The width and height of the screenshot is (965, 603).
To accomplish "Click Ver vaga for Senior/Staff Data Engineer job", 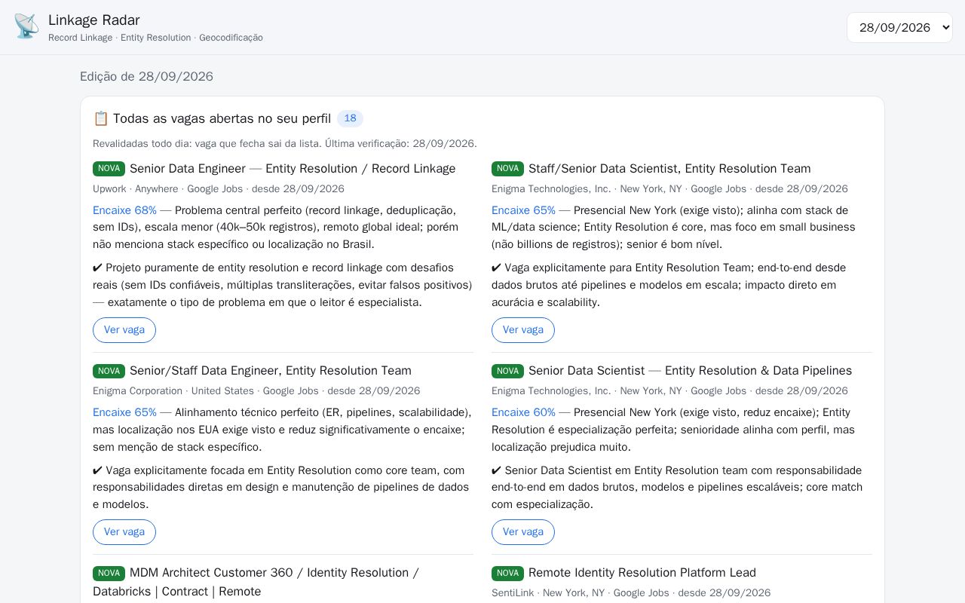I will [x=124, y=532].
